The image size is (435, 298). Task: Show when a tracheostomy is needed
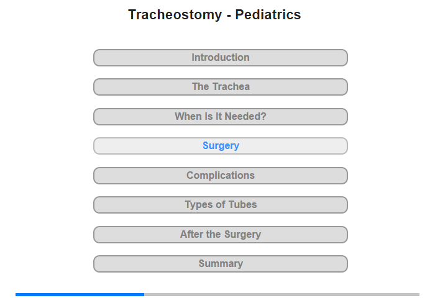[220, 117]
